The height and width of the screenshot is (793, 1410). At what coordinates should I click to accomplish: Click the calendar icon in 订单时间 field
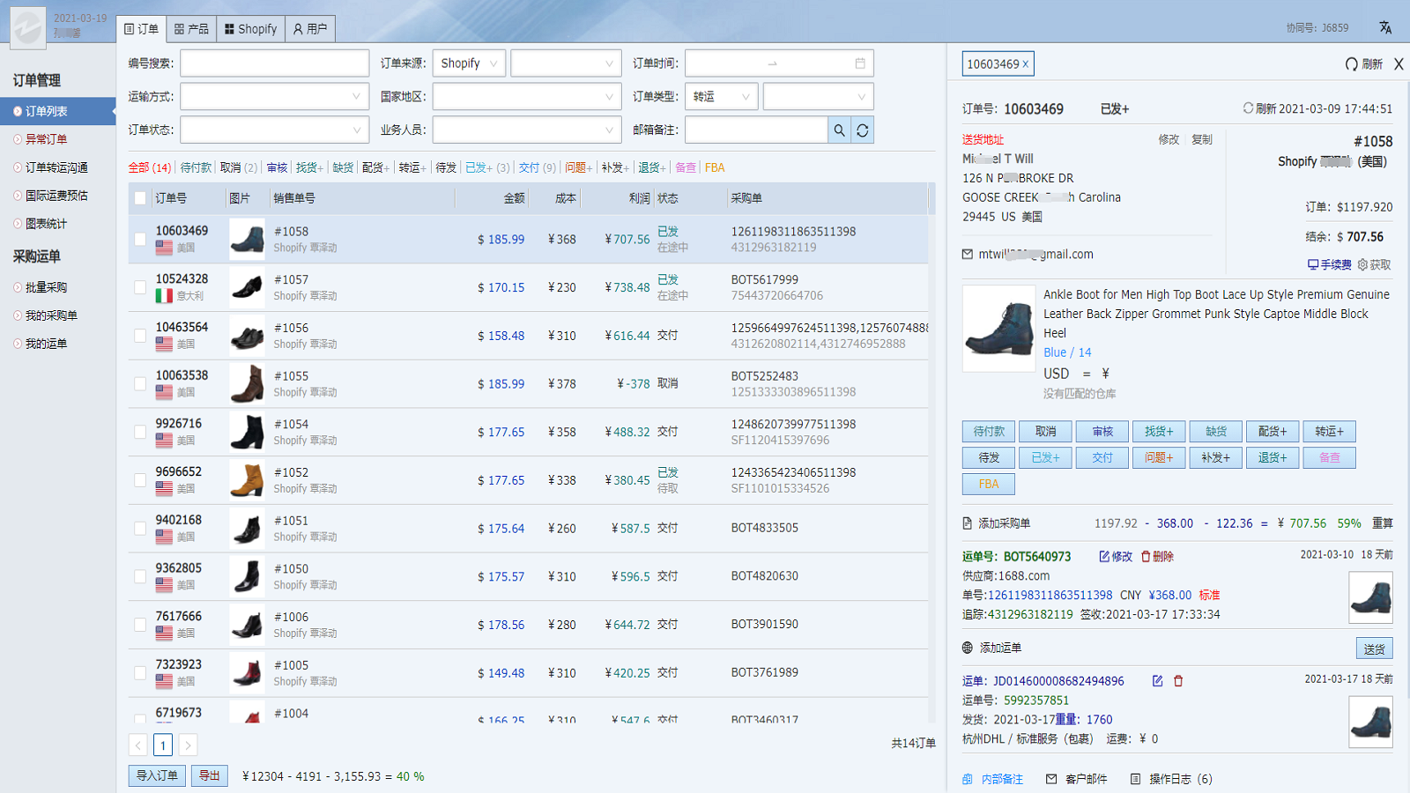coord(860,63)
